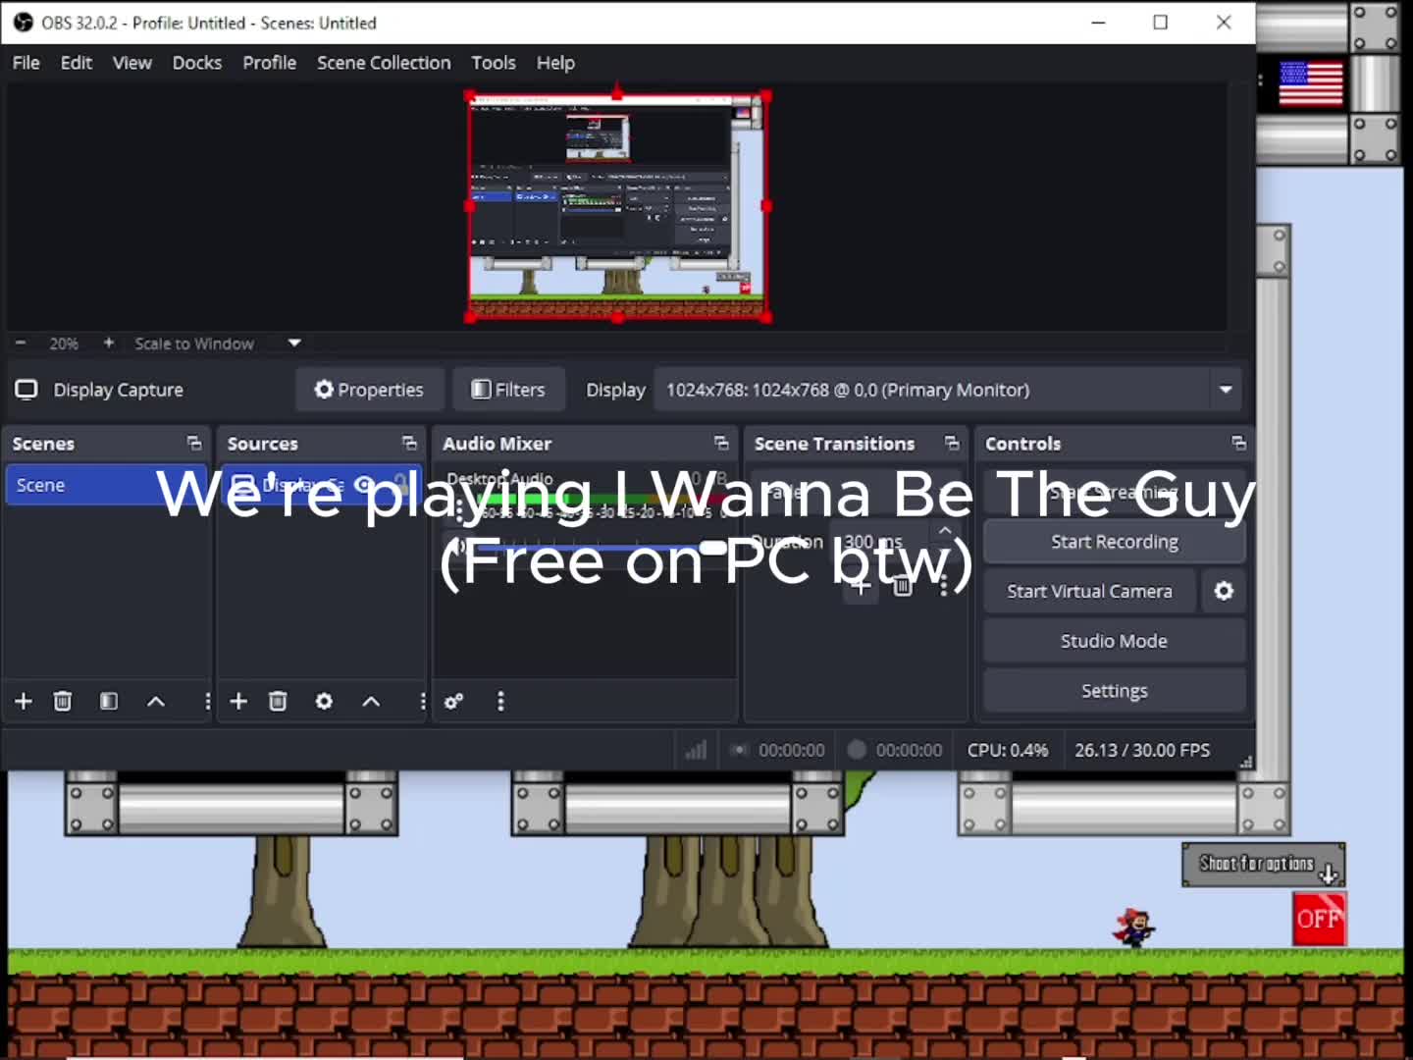The height and width of the screenshot is (1060, 1413).
Task: Add a new scene with plus icon
Action: point(24,701)
